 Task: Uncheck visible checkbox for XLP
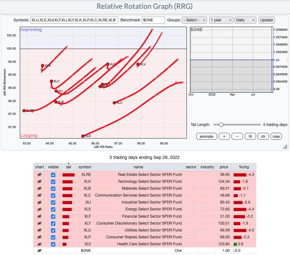pyautogui.click(x=53, y=237)
